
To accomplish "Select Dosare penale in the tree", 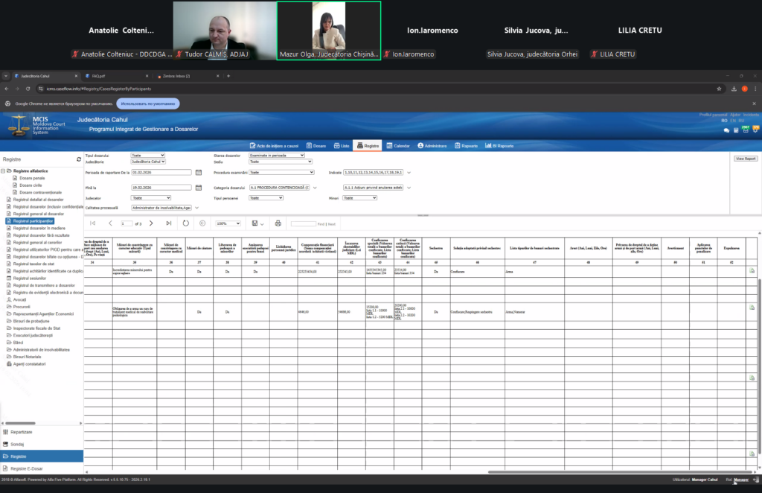I will 33,178.
